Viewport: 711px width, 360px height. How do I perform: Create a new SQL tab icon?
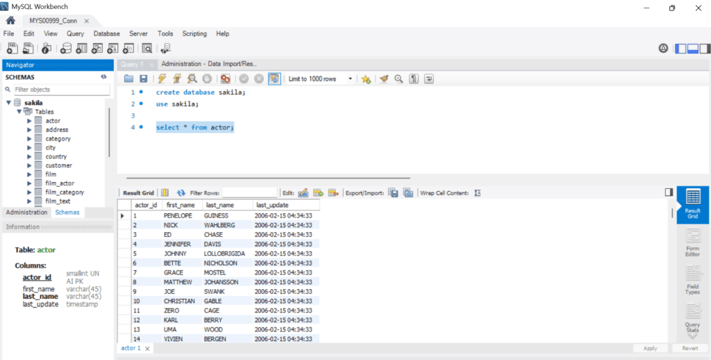[12, 48]
